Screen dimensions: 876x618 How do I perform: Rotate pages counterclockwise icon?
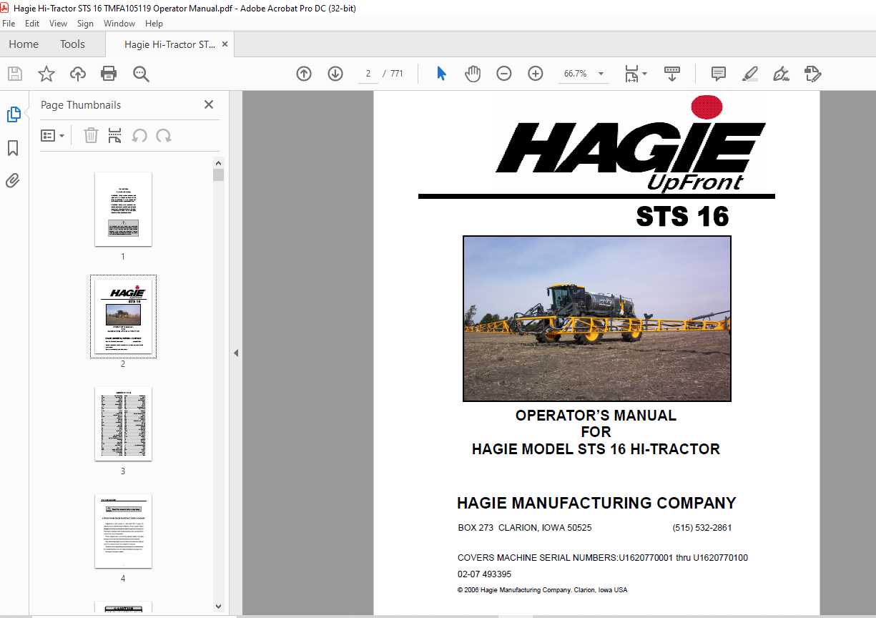(x=139, y=135)
